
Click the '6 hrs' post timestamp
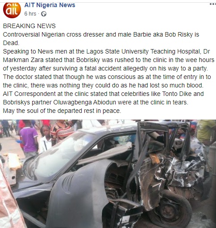click(x=30, y=14)
